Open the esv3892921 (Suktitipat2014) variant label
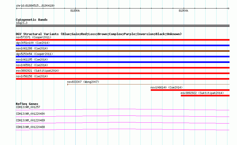237x145 pixels. [x=38, y=71]
